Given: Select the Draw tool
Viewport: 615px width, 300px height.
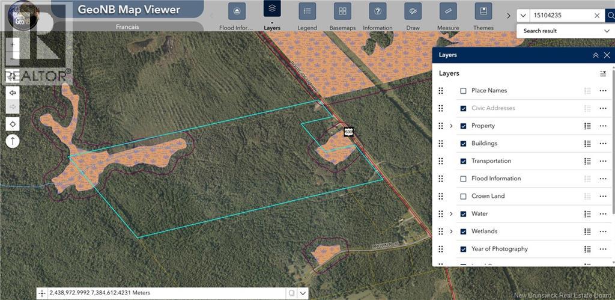Looking at the screenshot, I should tap(413, 11).
